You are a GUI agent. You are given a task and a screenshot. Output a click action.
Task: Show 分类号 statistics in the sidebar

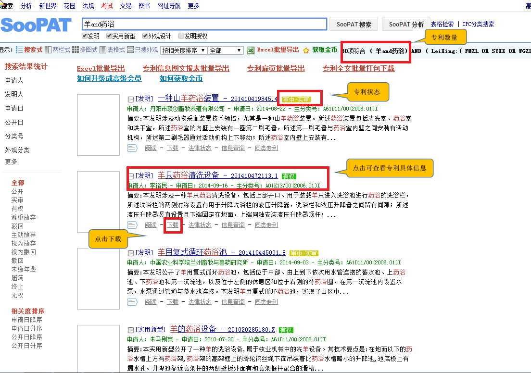click(14, 136)
